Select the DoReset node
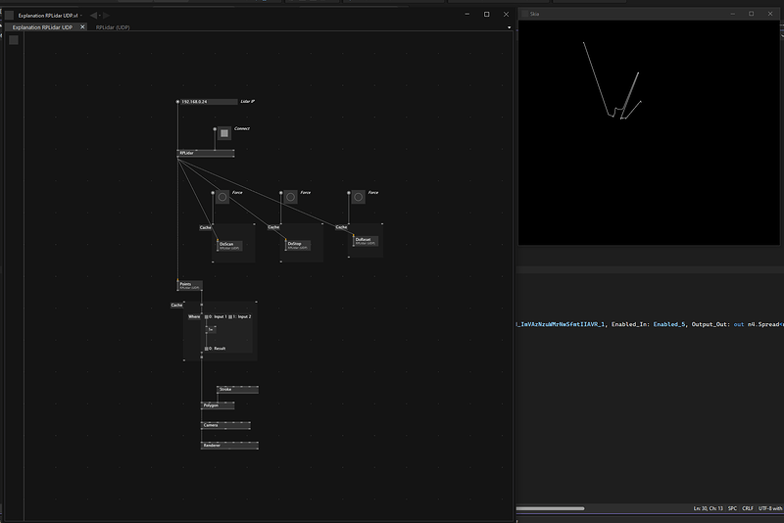Screen dimensions: 784x523 tap(366, 241)
